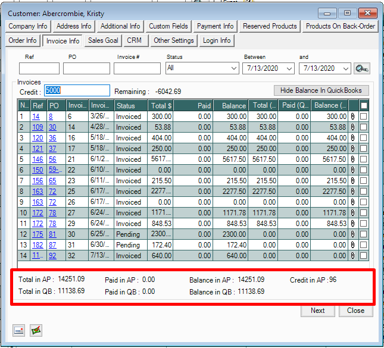Screen dimensions: 384x348
Task: Expand the Status dropdown showing All
Action: pos(233,68)
